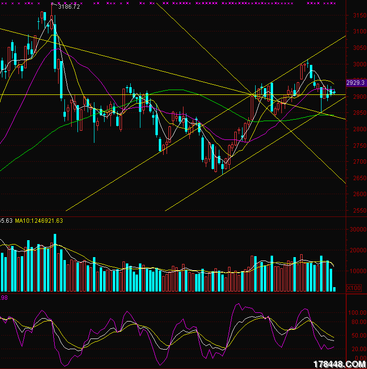This screenshot has height=369, width=367.
Task: Pick the 20.00 indicator axis label
Action: [x=359, y=349]
